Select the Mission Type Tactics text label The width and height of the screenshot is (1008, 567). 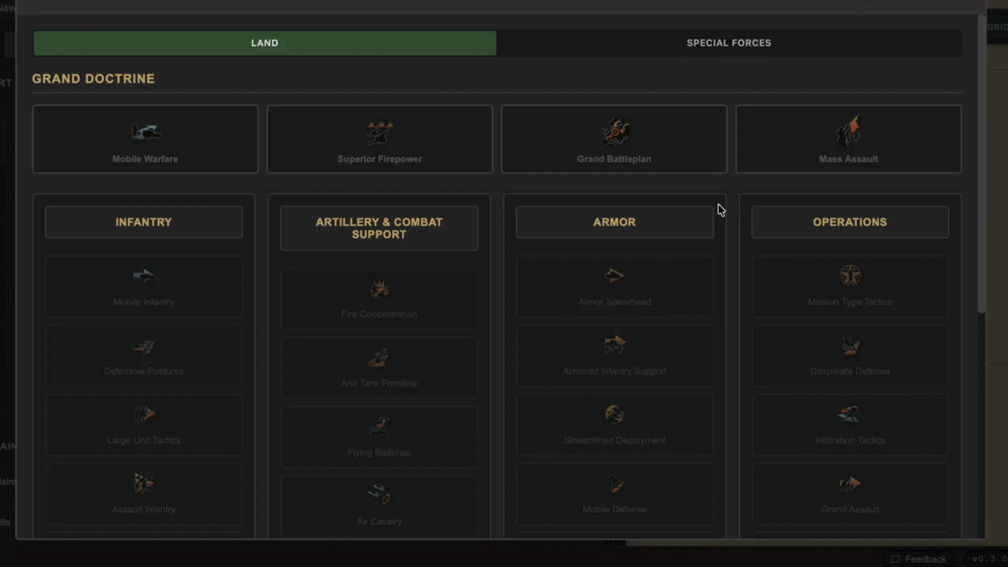click(850, 302)
